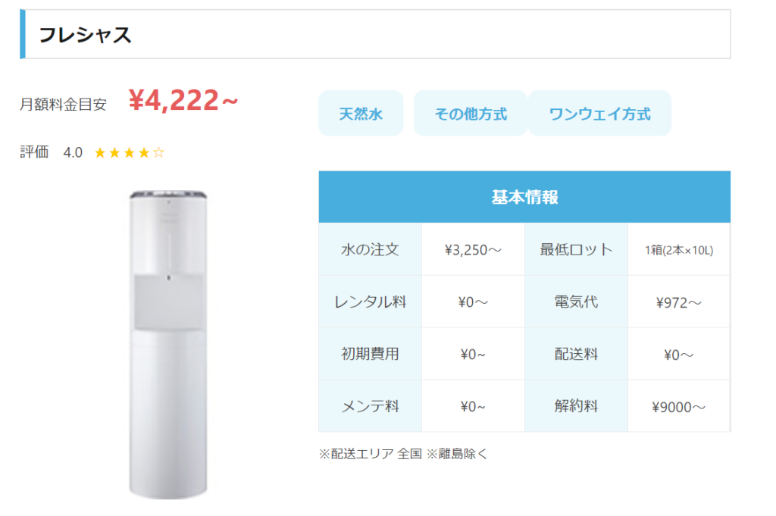The width and height of the screenshot is (776, 516).
Task: Click the 基本情報 table header
Action: [x=524, y=197]
